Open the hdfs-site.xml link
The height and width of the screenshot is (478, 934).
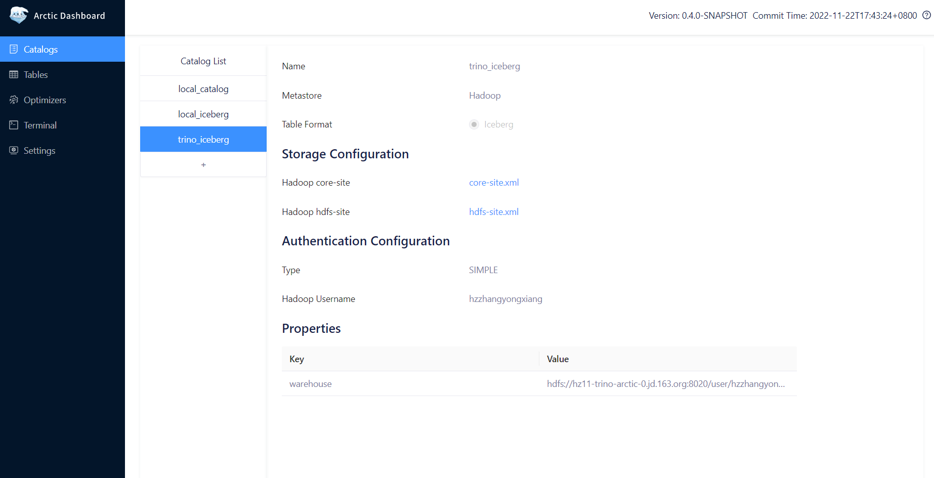tap(493, 212)
